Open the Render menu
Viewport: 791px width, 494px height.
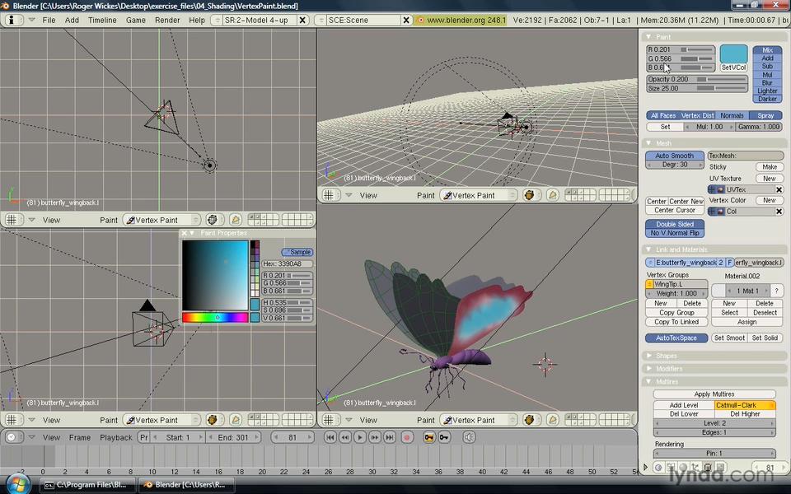pyautogui.click(x=167, y=20)
